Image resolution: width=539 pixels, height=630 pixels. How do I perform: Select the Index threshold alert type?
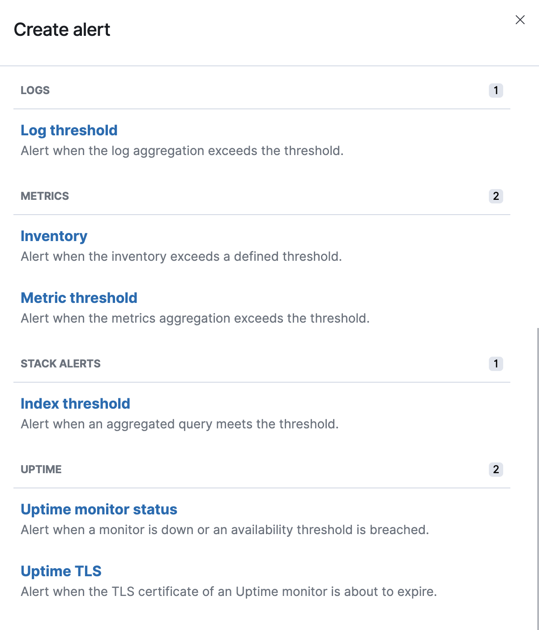75,404
